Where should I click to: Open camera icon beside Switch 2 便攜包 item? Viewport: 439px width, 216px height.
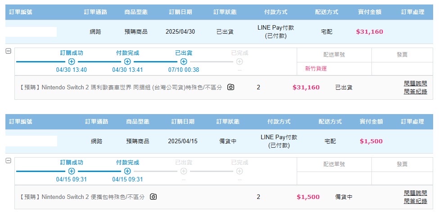point(153,196)
